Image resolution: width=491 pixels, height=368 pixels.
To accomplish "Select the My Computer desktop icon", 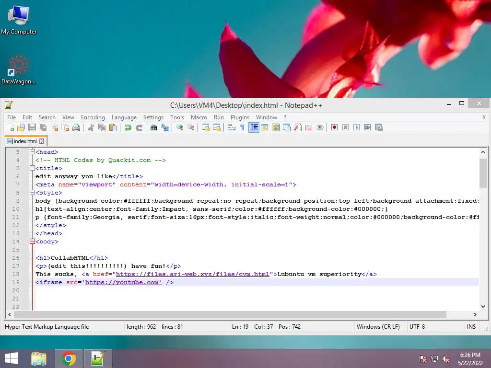I will tap(19, 20).
